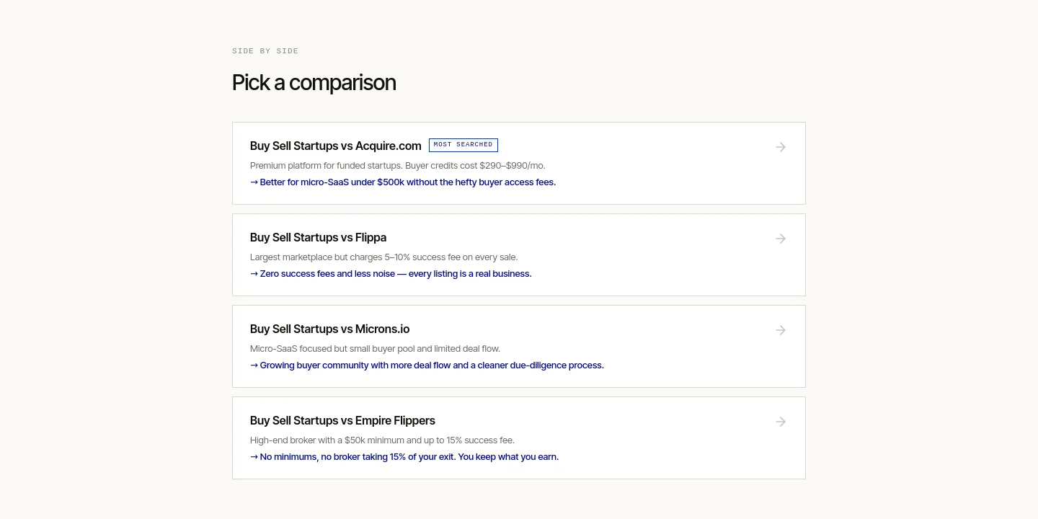Image resolution: width=1038 pixels, height=519 pixels.
Task: Open the Buy Sell Startups vs Acquire.com comparison
Action: [x=519, y=164]
